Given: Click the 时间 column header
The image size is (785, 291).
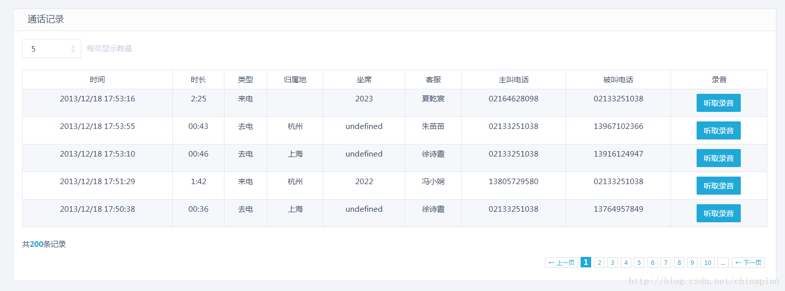Looking at the screenshot, I should click(97, 80).
